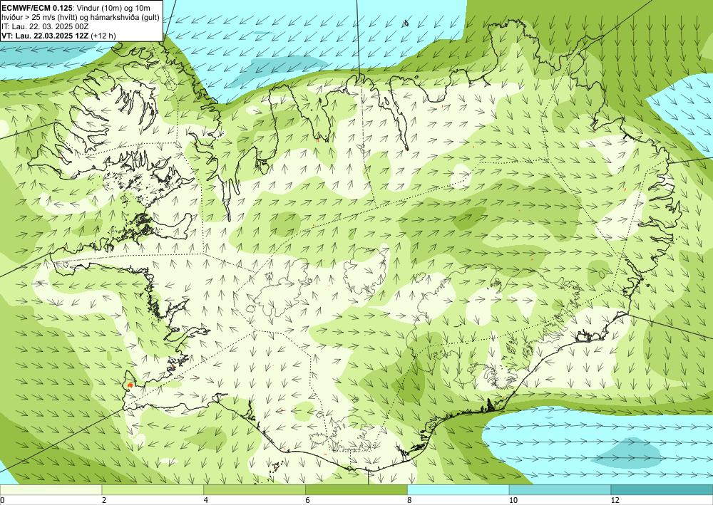Click the large orange marker on the southwest coast

[x=130, y=385]
